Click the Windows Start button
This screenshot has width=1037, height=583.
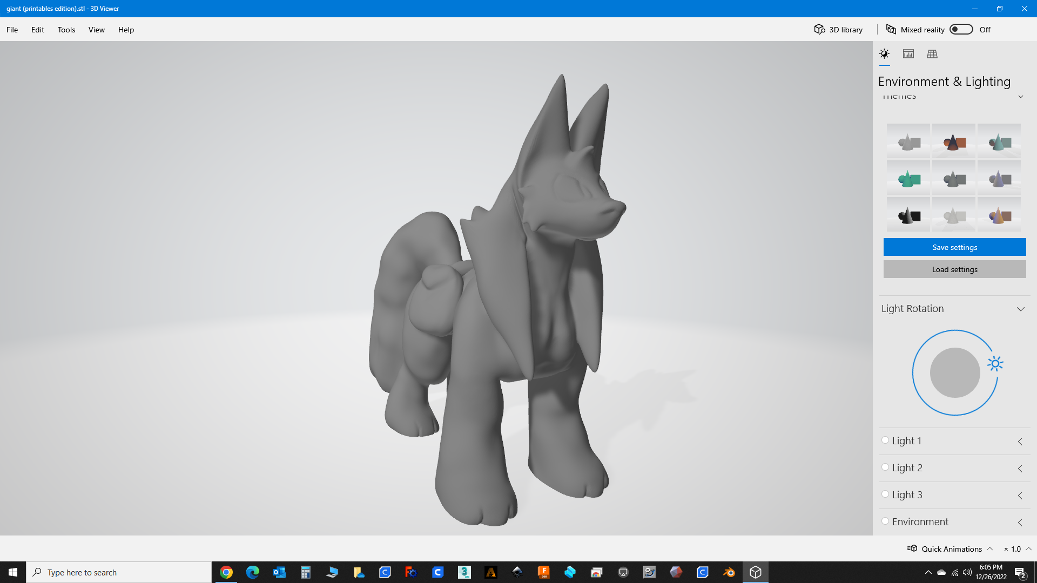tap(13, 572)
